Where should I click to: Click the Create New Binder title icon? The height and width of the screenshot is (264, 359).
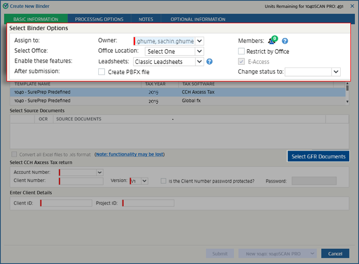(5, 5)
